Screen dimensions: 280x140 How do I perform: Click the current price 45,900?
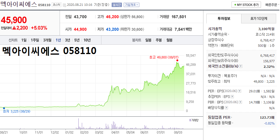tap(14, 20)
